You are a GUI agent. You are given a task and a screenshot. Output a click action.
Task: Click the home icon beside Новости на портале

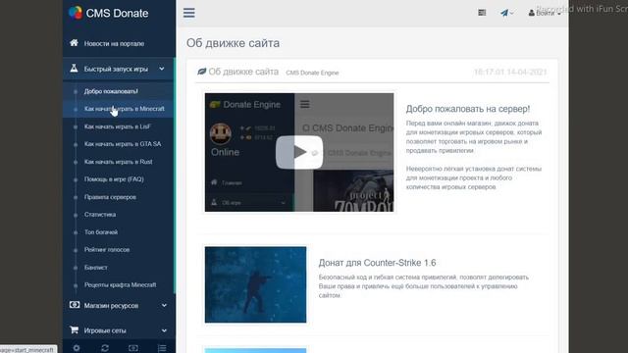pos(75,43)
